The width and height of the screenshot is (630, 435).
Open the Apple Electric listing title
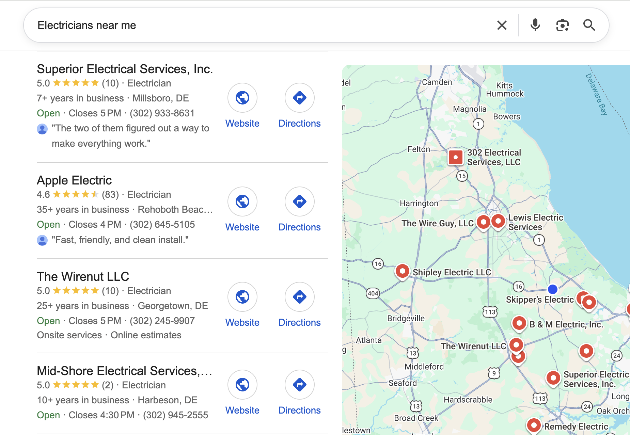74,180
